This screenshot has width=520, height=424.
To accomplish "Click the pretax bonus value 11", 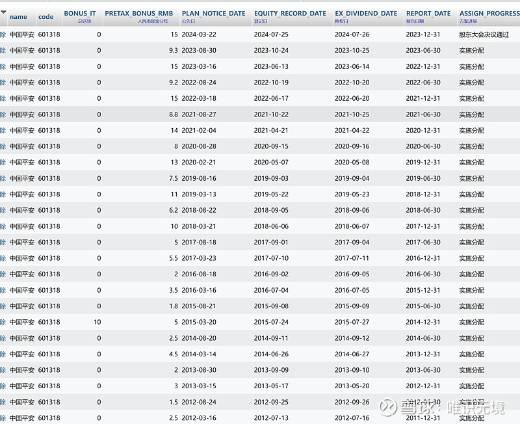I will pos(174,194).
